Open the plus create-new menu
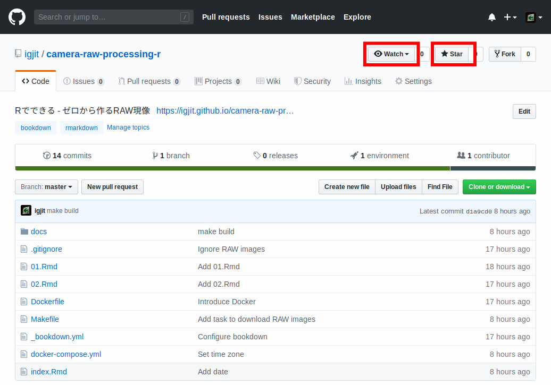The image size is (551, 385). point(510,17)
